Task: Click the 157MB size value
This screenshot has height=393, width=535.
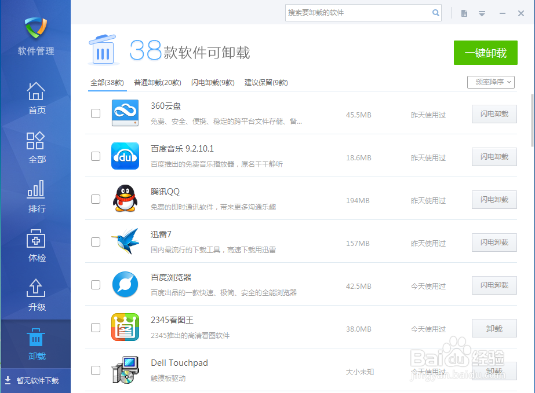Action: tap(358, 244)
